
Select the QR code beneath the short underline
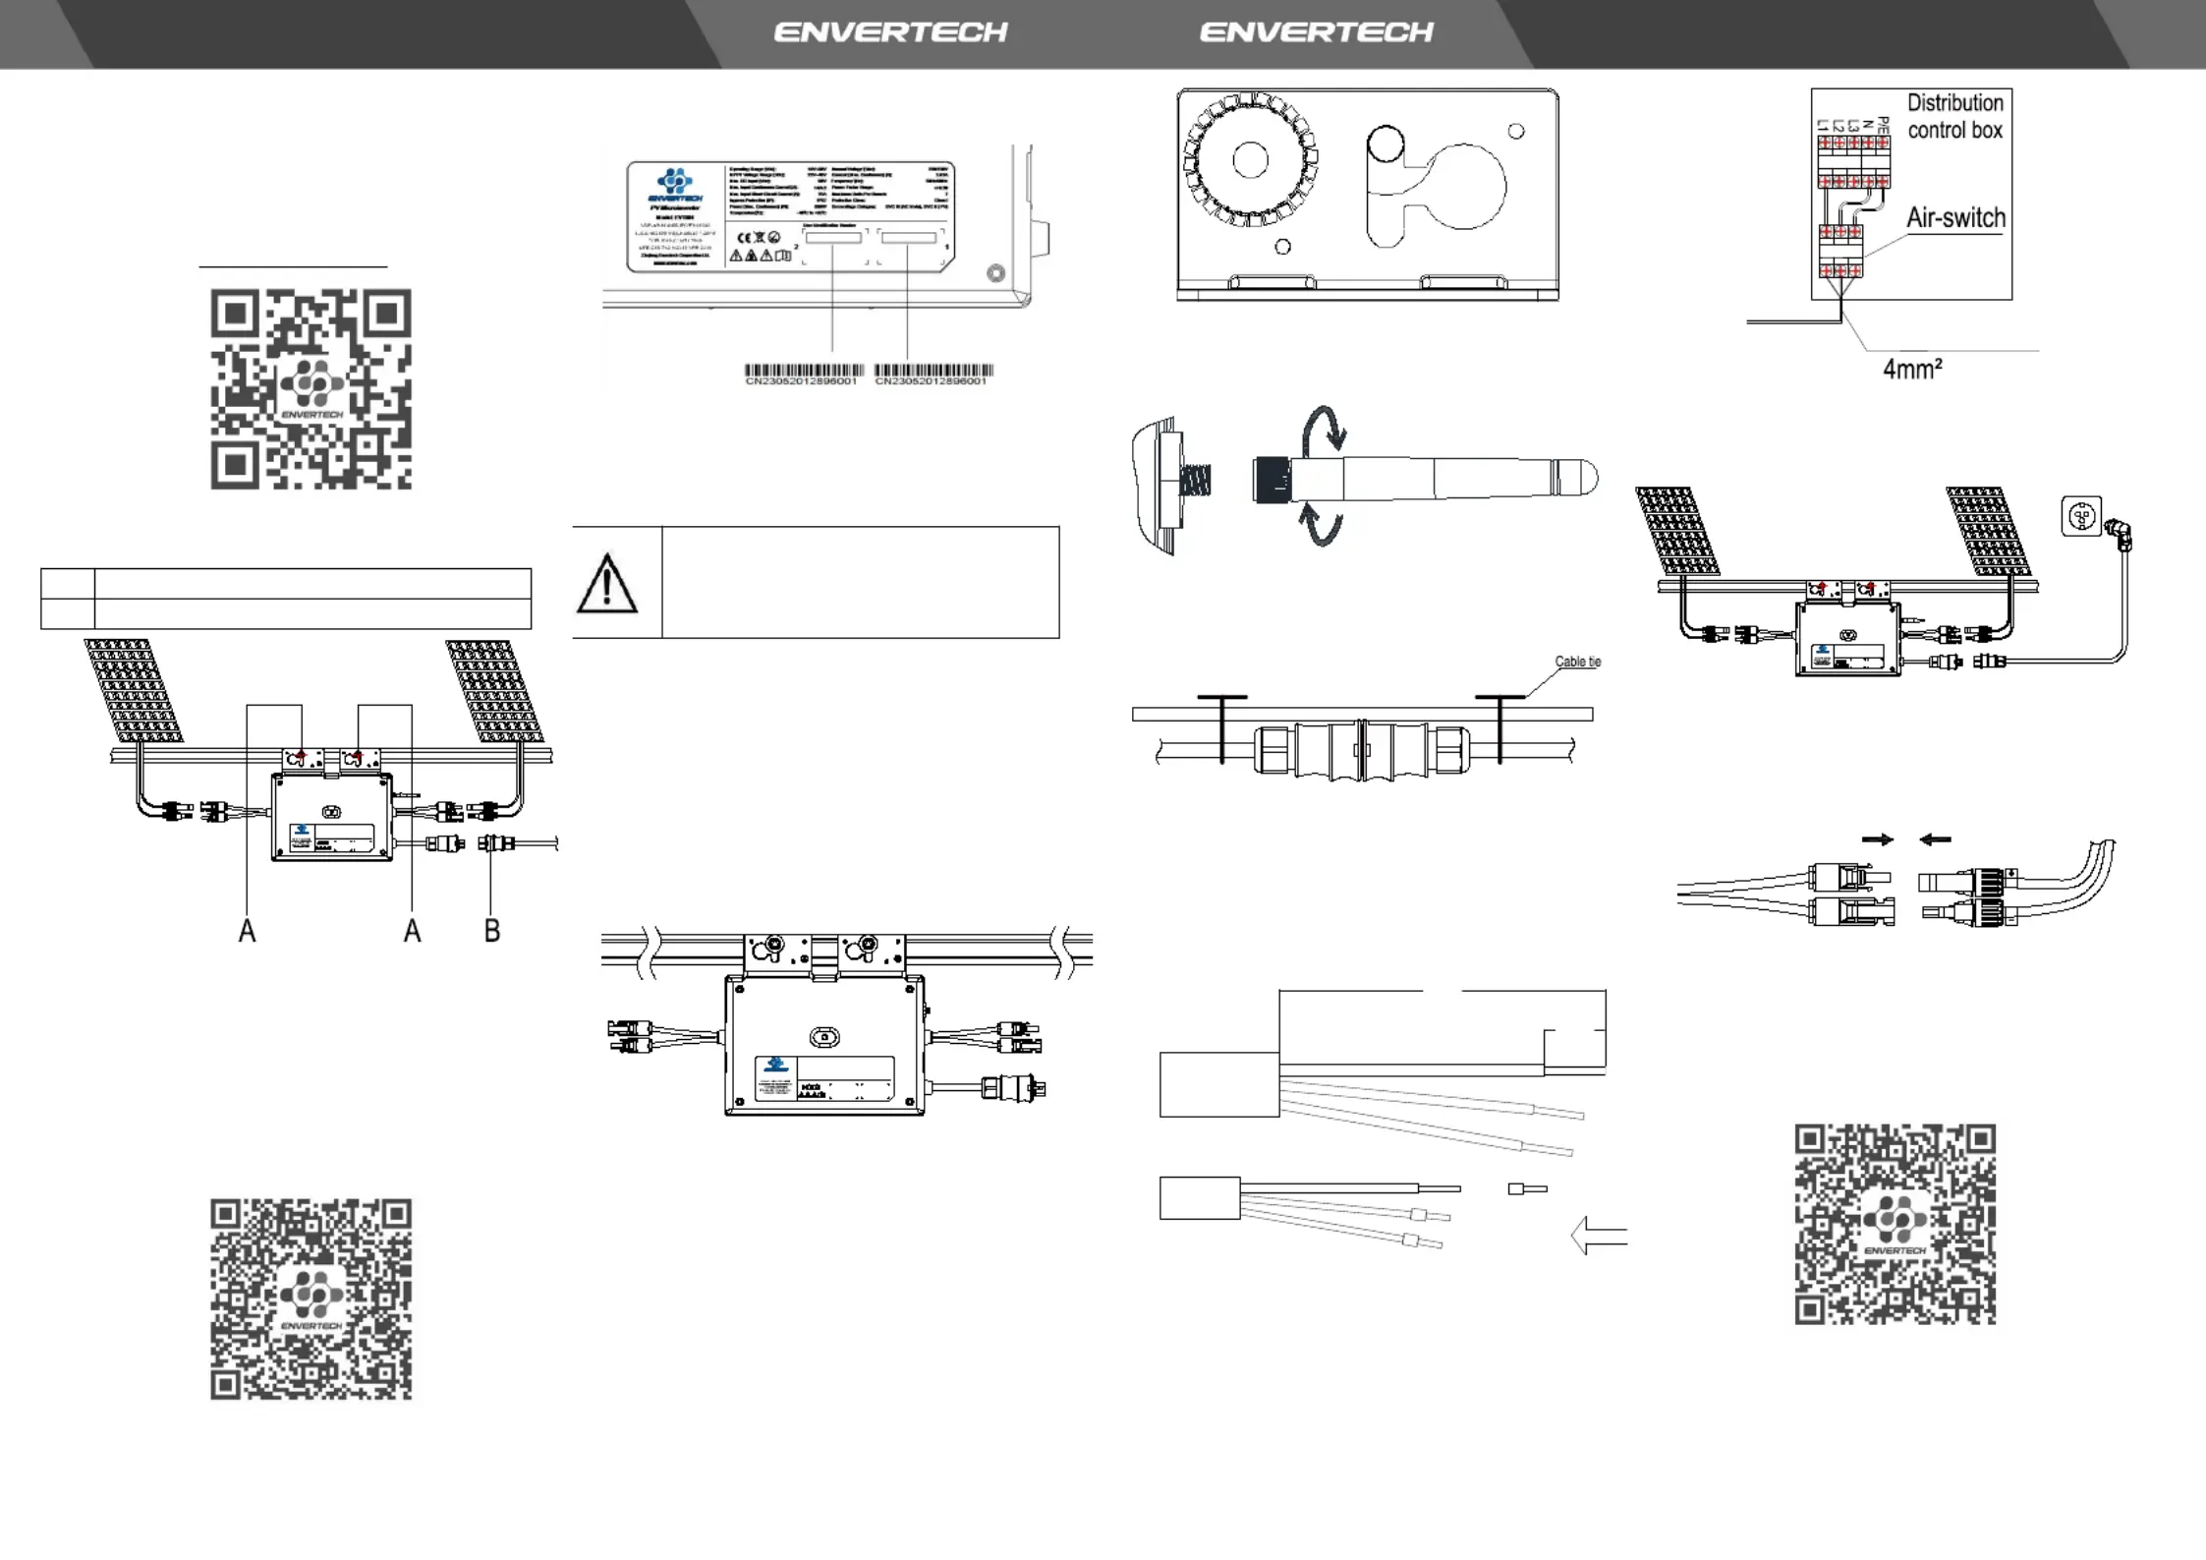[311, 389]
